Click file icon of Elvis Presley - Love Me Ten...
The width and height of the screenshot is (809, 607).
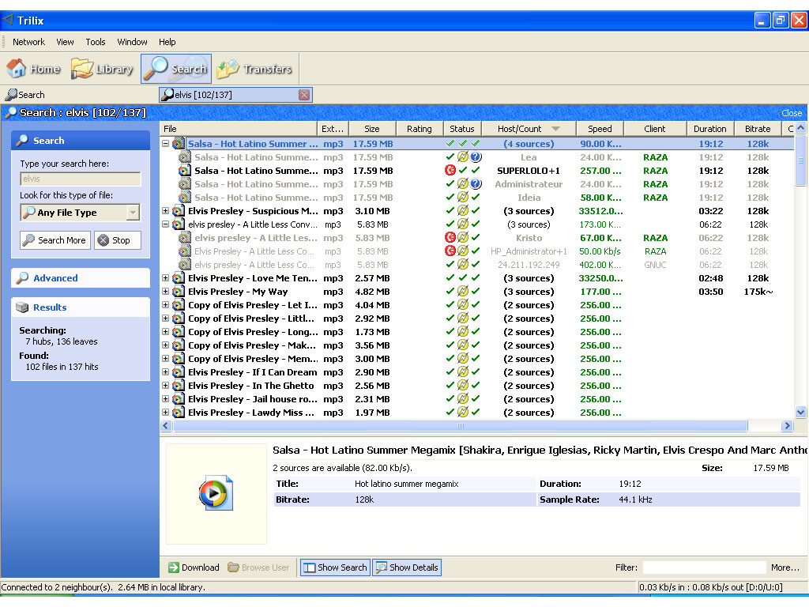[178, 278]
